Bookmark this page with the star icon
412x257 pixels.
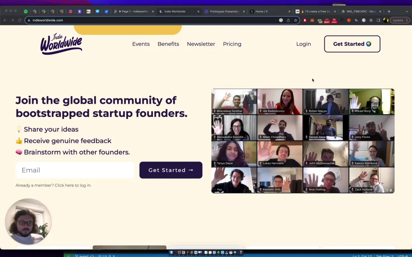coord(296,20)
